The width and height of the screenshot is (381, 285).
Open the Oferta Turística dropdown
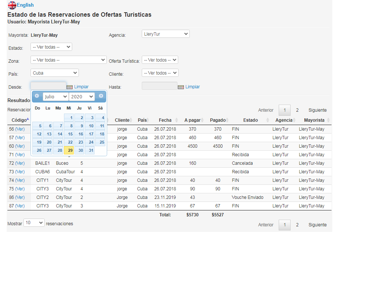point(160,60)
